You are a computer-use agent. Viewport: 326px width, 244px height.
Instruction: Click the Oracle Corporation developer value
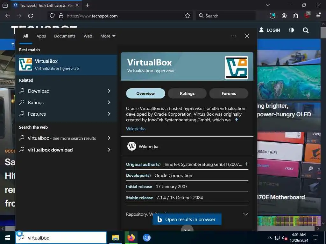pyautogui.click(x=173, y=175)
